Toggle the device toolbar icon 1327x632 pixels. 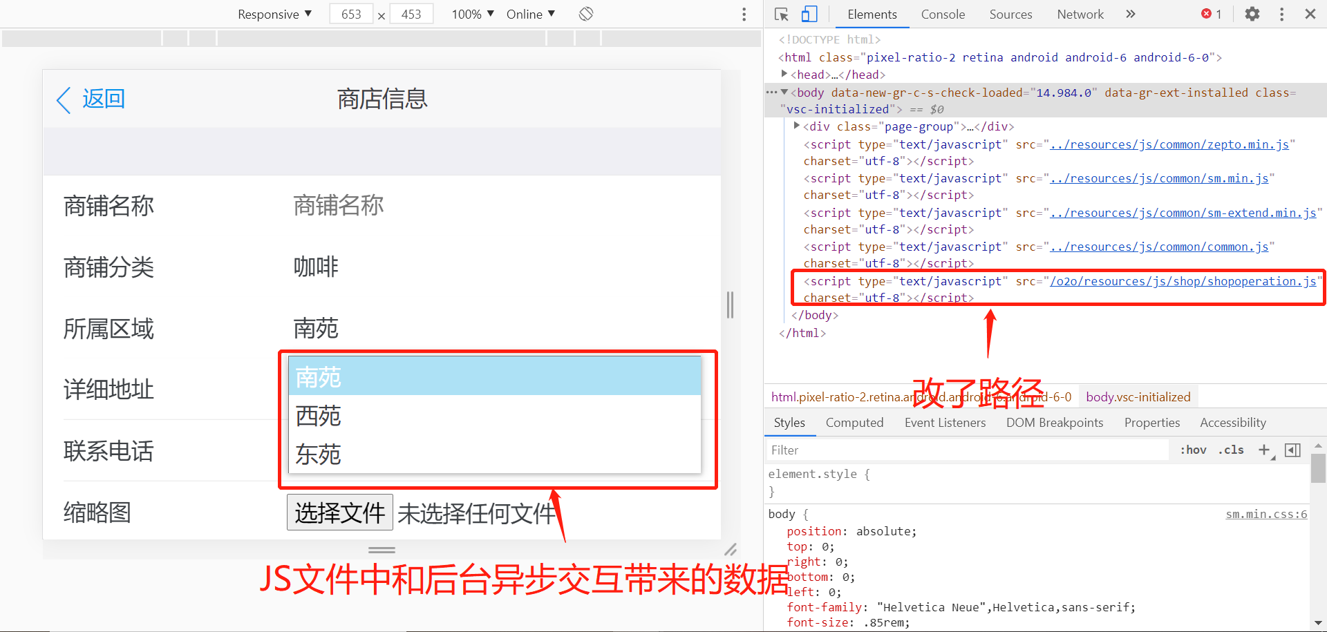pos(809,14)
